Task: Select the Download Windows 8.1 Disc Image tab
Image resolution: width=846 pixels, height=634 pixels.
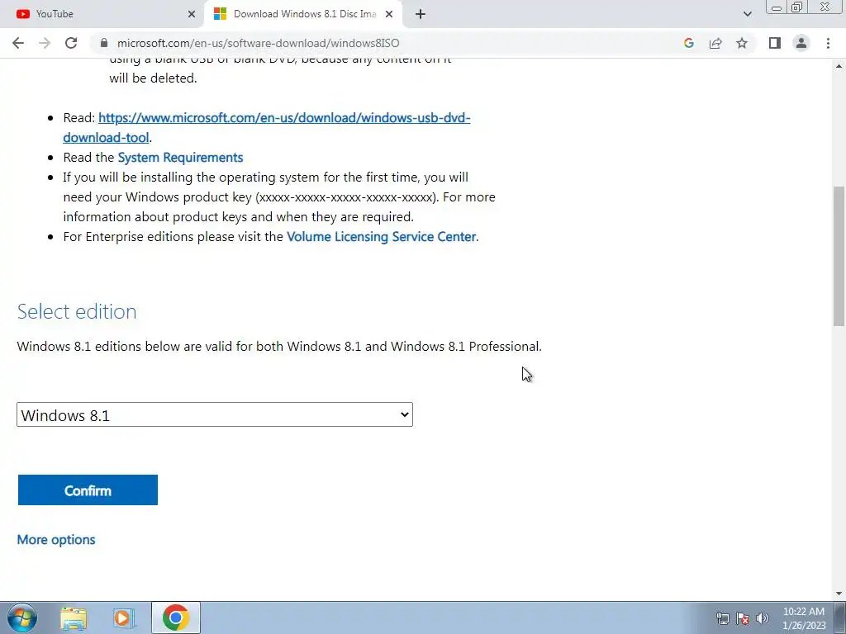Action: tap(302, 14)
